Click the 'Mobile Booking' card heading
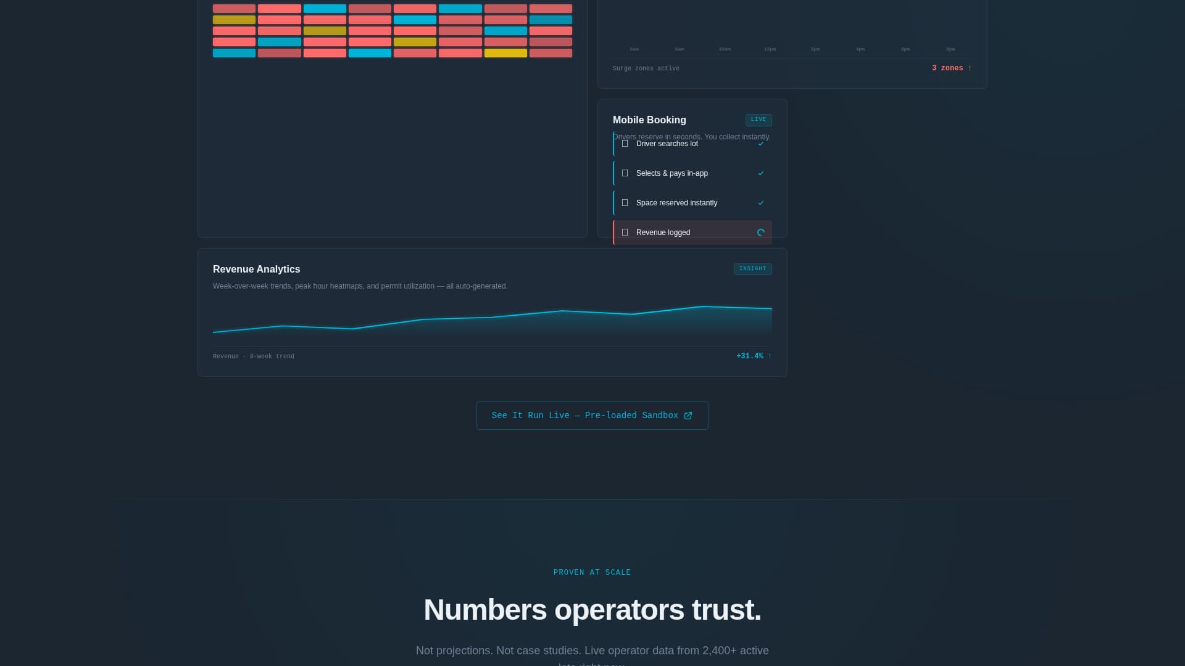 click(x=649, y=120)
